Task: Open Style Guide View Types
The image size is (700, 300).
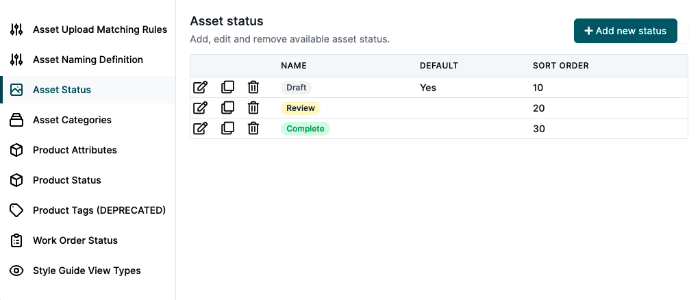Action: click(88, 271)
